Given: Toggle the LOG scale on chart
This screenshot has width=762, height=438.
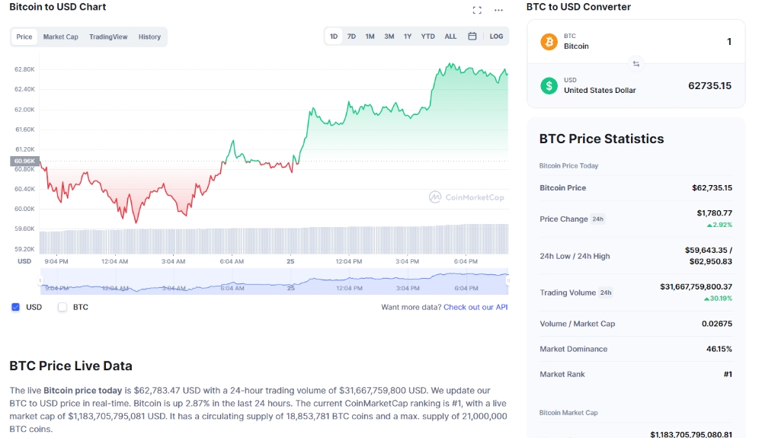Looking at the screenshot, I should [496, 37].
